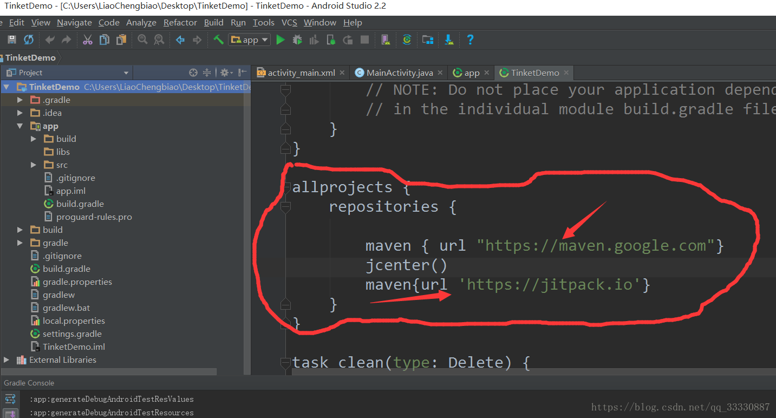Navigate Forward with the right arrow icon
Image resolution: width=776 pixels, height=418 pixels.
click(197, 40)
